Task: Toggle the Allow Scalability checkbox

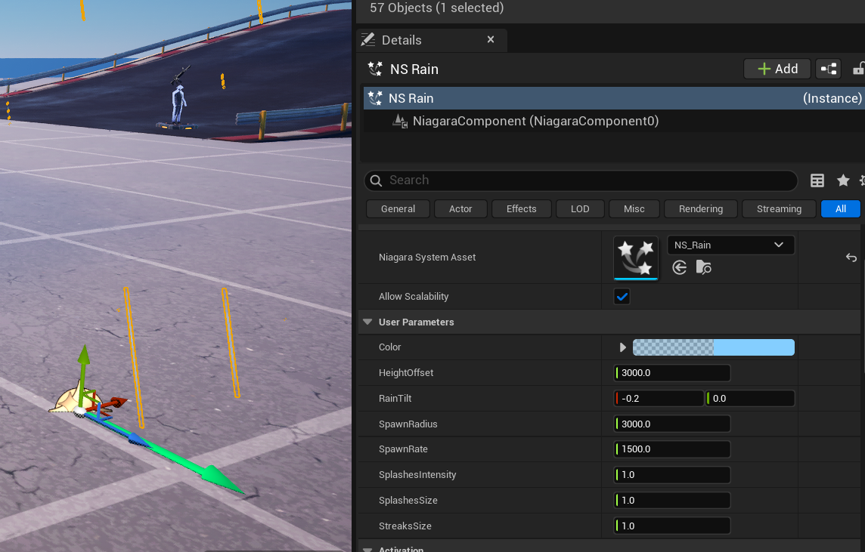Action: tap(622, 296)
